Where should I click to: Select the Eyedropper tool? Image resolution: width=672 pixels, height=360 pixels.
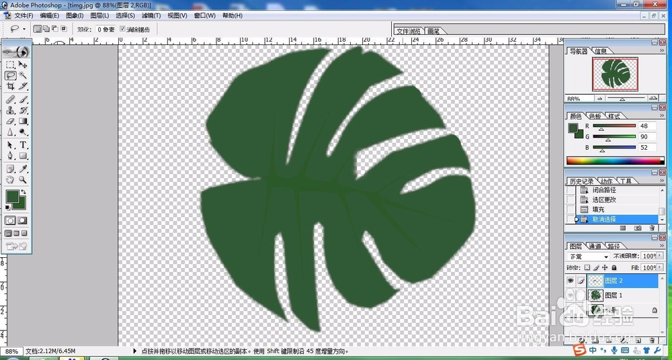tap(23, 169)
